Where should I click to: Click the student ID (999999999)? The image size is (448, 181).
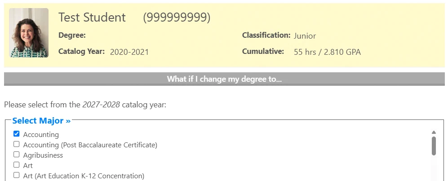pyautogui.click(x=177, y=18)
